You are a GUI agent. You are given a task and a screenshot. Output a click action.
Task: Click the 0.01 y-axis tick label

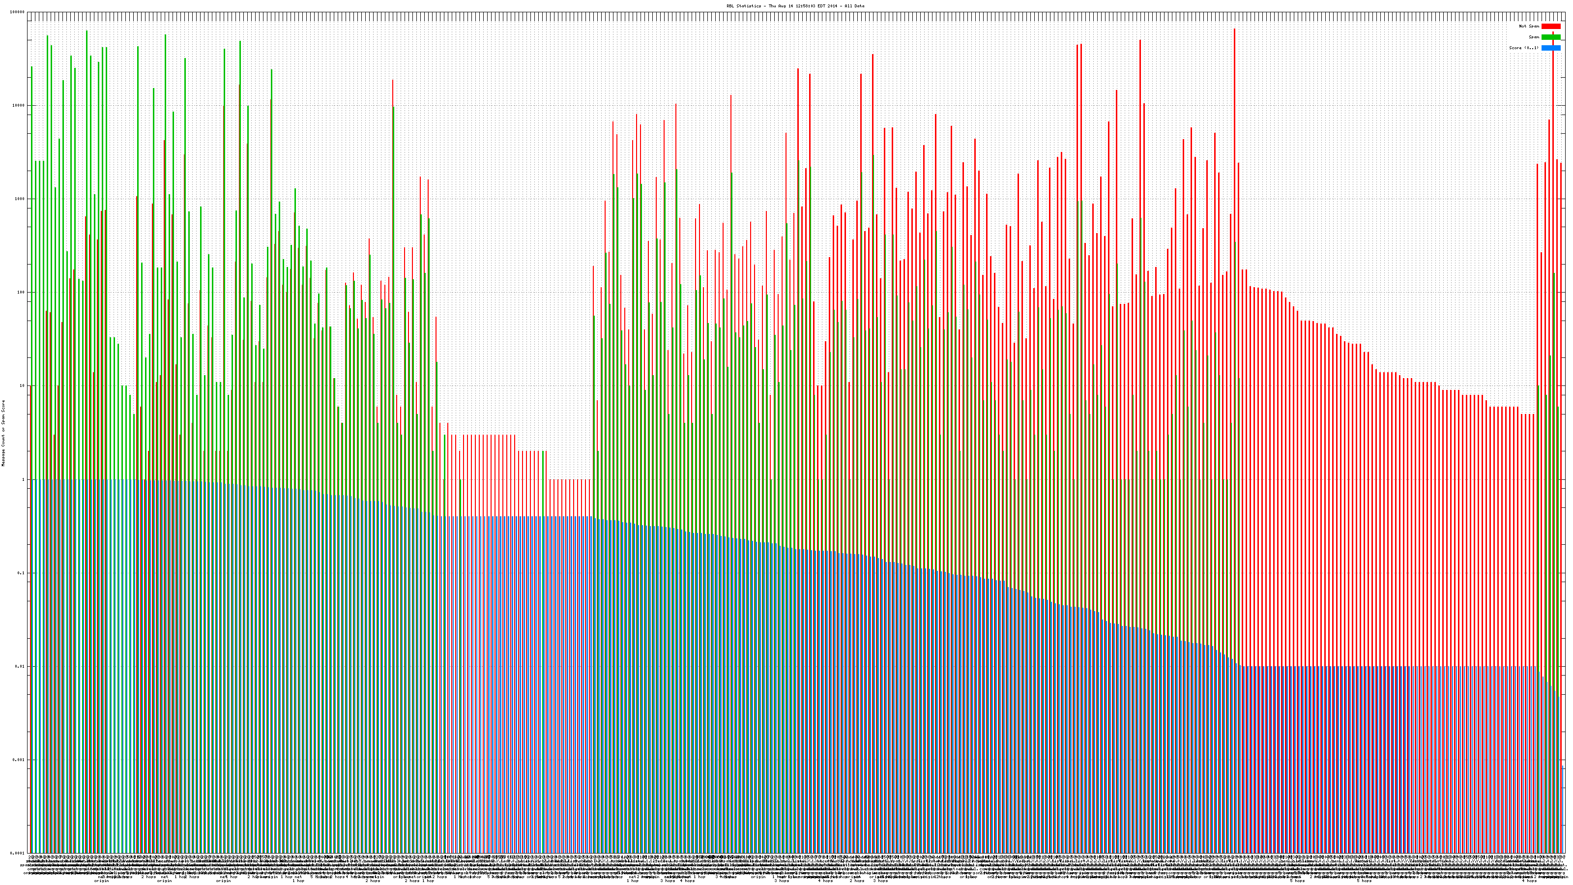pyautogui.click(x=21, y=666)
